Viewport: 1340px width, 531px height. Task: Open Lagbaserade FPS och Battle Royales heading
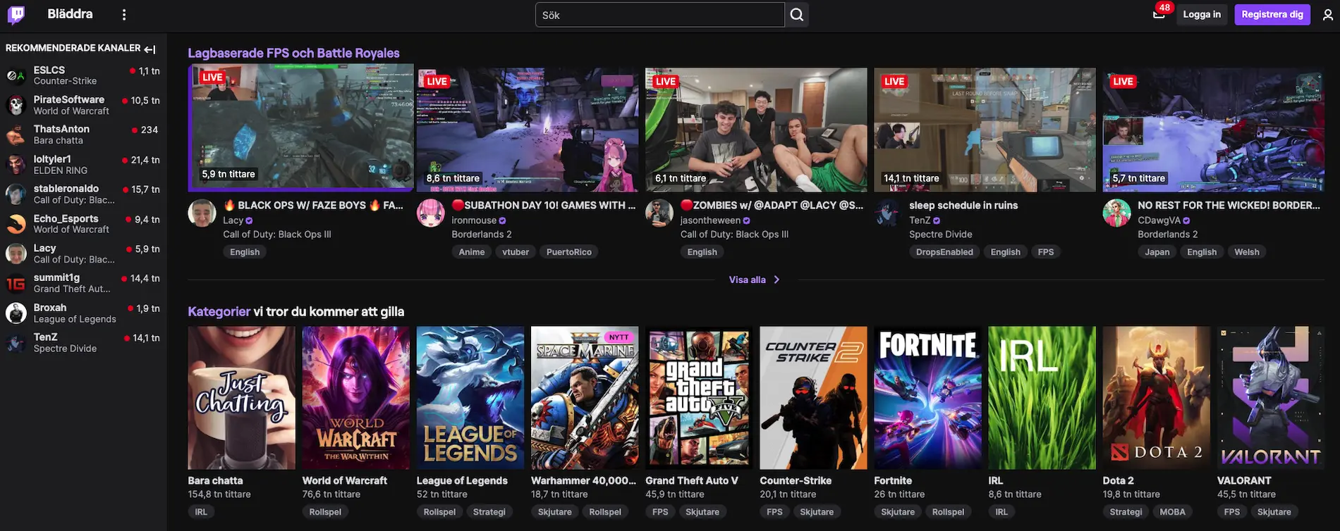293,53
